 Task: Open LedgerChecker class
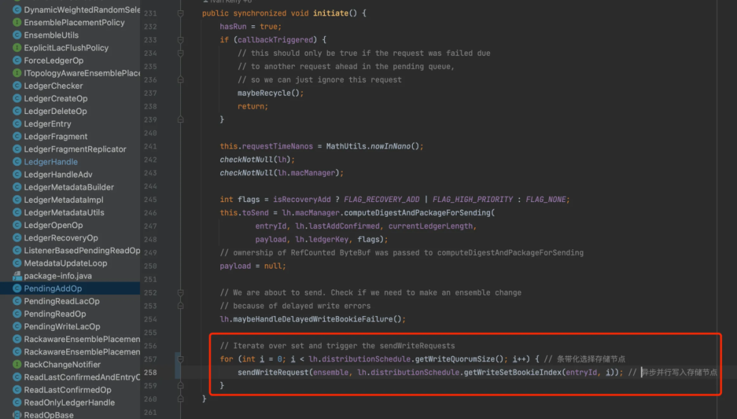click(x=53, y=86)
